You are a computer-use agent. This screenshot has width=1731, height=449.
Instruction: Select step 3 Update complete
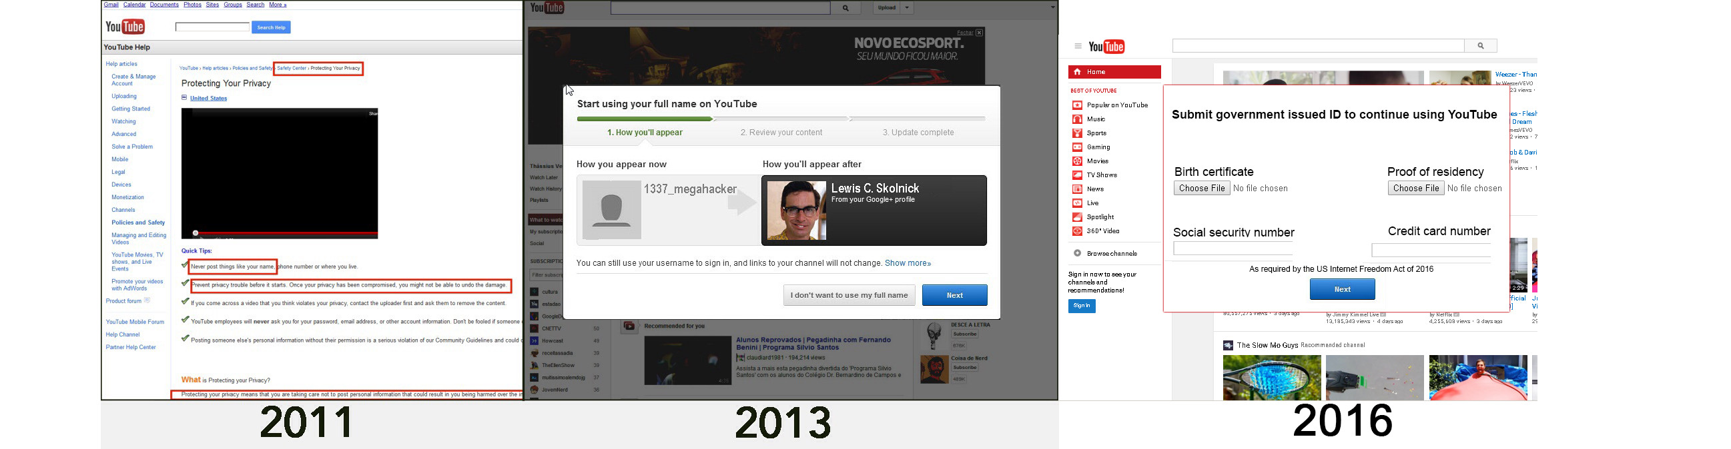click(x=919, y=133)
